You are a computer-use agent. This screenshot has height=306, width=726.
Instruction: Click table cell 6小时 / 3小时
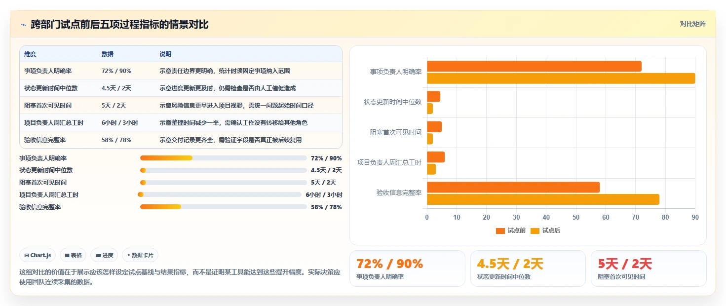(120, 123)
